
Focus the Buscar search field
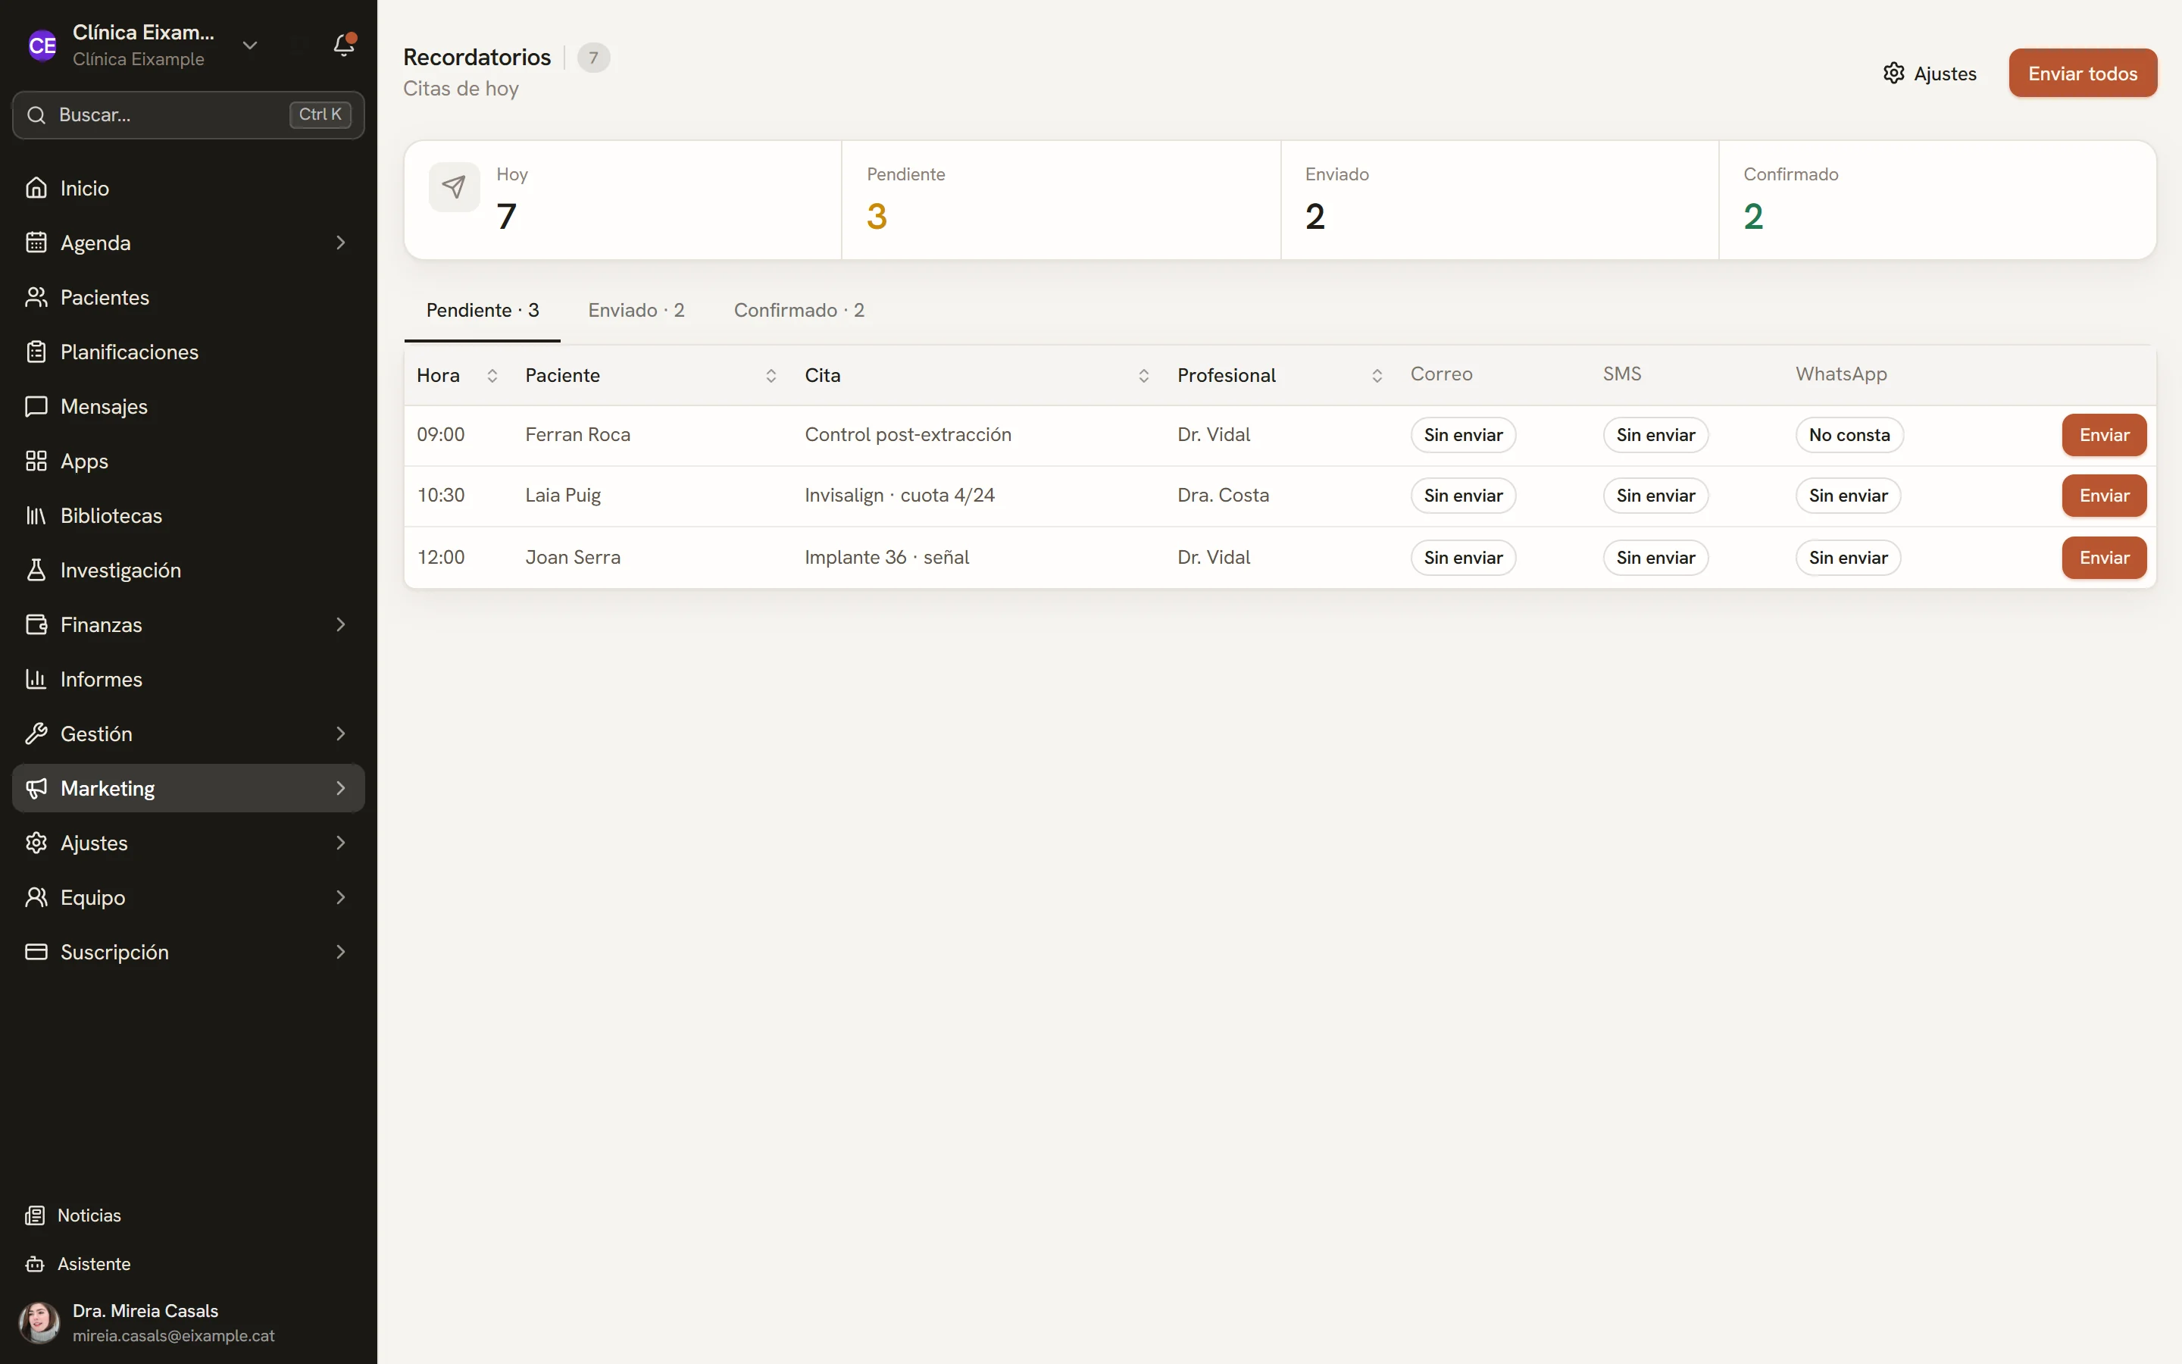(189, 114)
